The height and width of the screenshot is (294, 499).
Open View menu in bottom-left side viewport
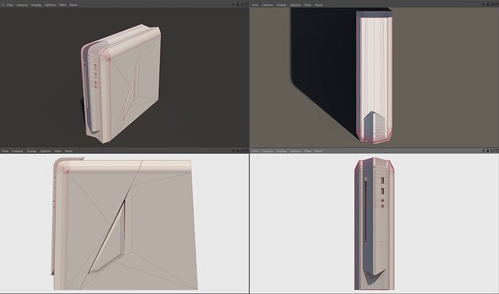pyautogui.click(x=5, y=151)
